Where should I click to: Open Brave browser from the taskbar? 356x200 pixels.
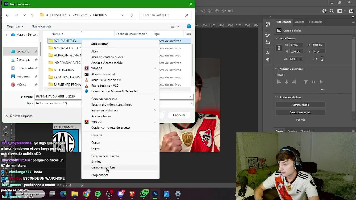132,194
